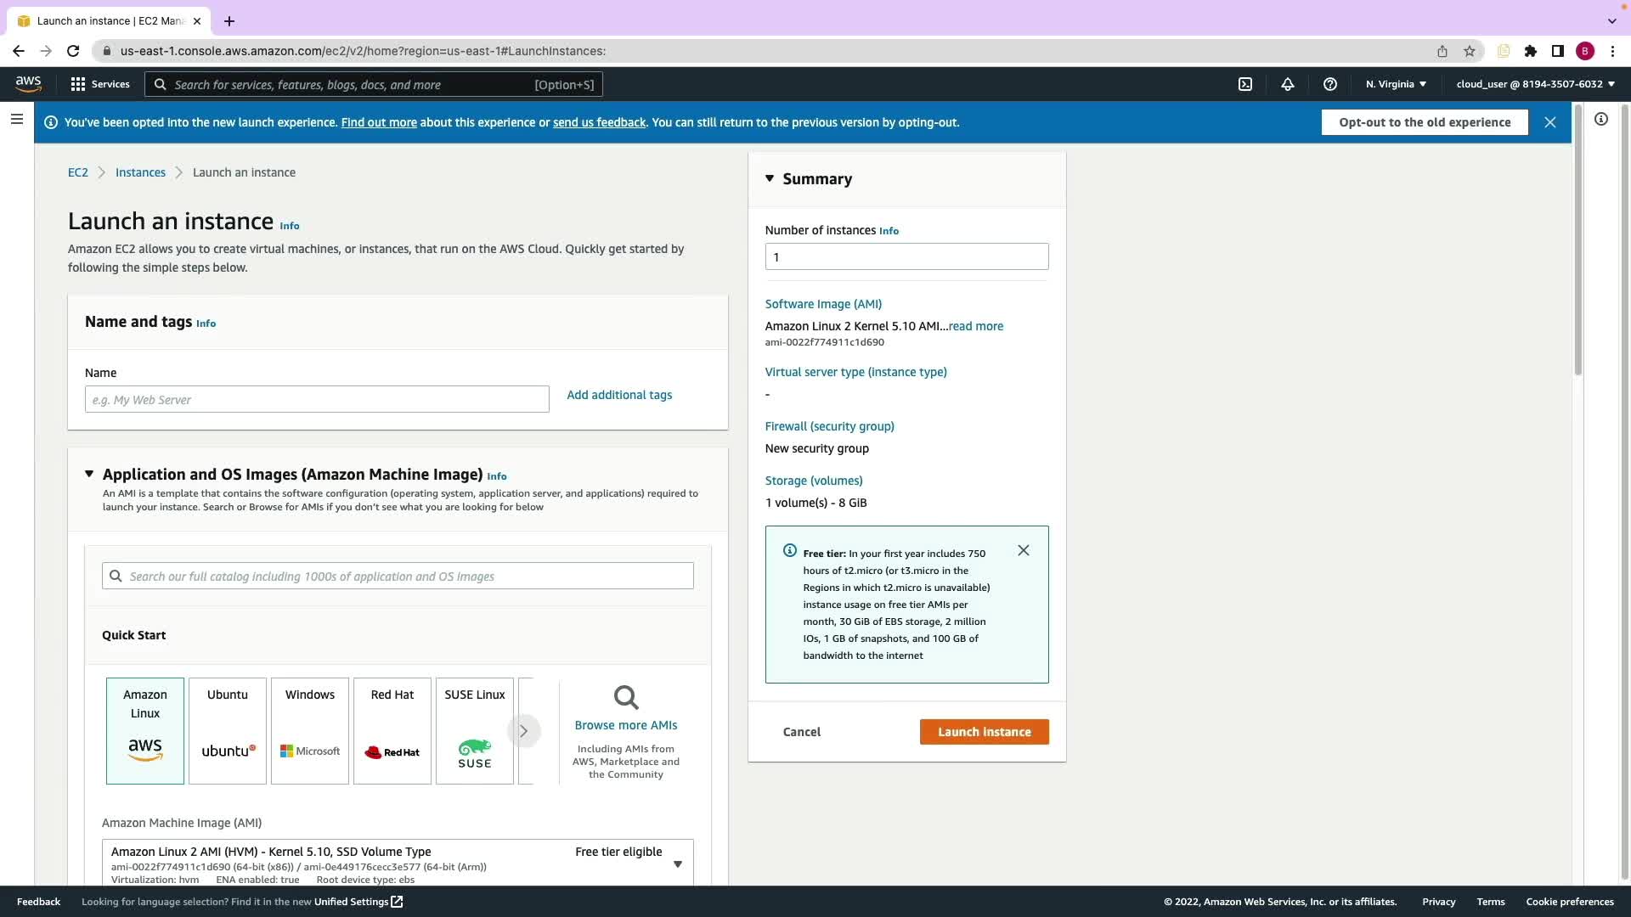The height and width of the screenshot is (917, 1631).
Task: Dismiss the Free tier notice
Action: pyautogui.click(x=1024, y=551)
